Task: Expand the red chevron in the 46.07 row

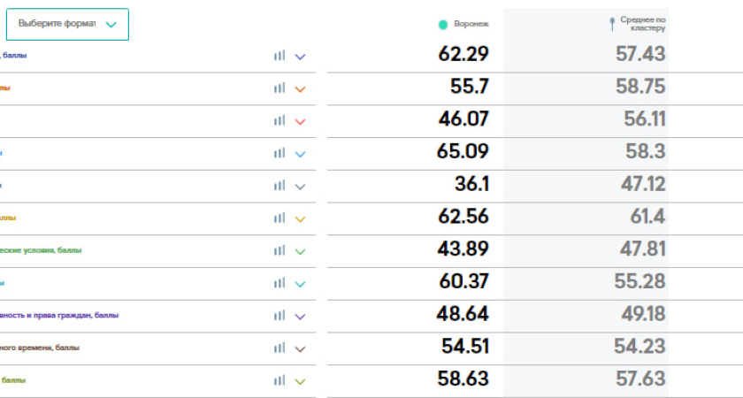Action: click(x=300, y=122)
